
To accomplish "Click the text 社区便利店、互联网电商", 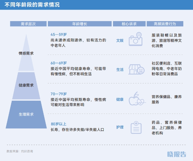I will (x=167, y=66).
